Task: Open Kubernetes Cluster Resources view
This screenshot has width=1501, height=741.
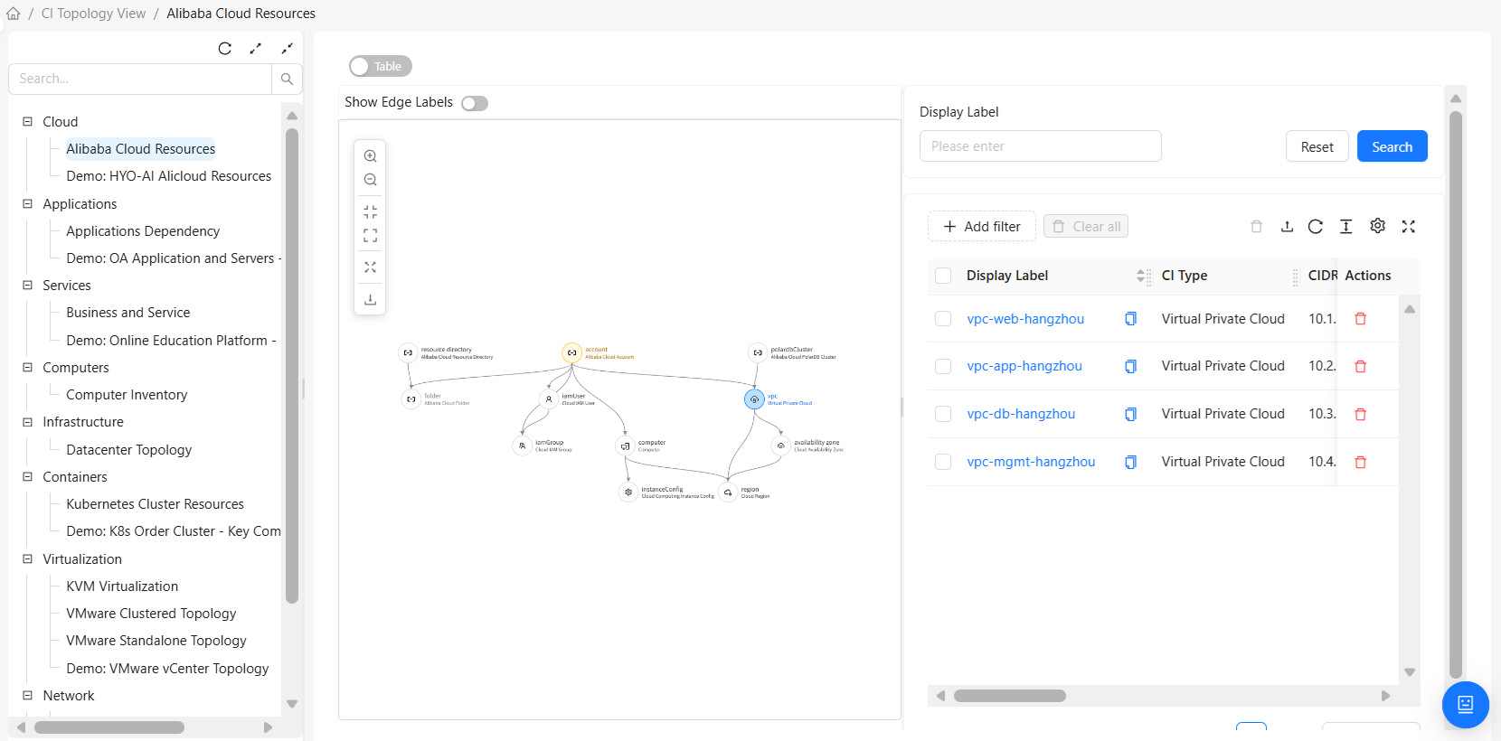Action: pos(156,504)
